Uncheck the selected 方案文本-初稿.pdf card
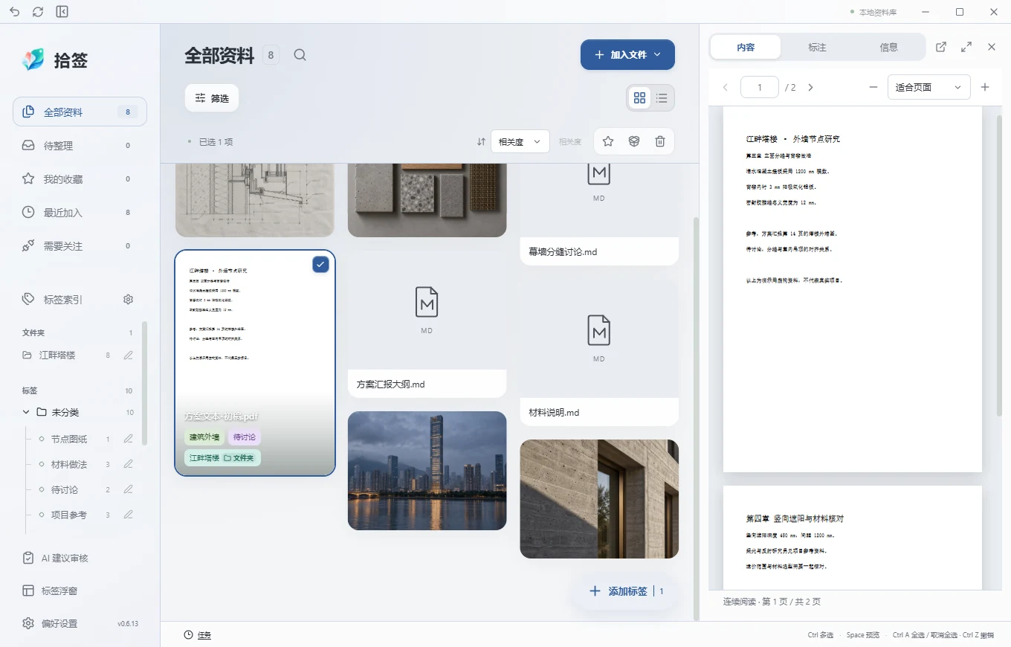This screenshot has height=647, width=1011. coord(320,264)
